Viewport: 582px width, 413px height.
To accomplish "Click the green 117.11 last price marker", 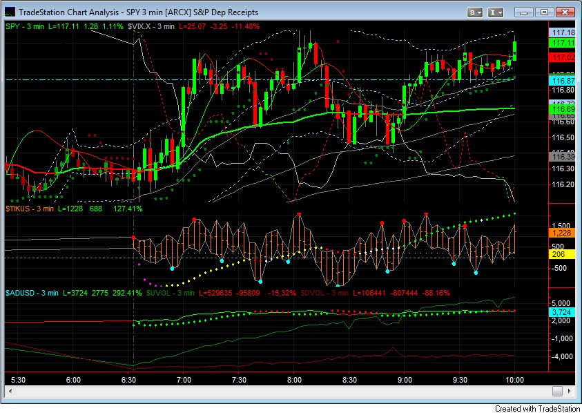I will (x=563, y=43).
